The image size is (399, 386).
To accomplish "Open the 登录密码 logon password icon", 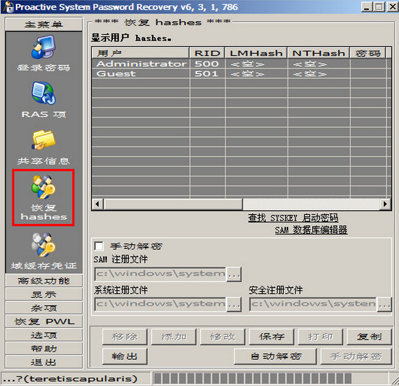I will click(x=44, y=47).
